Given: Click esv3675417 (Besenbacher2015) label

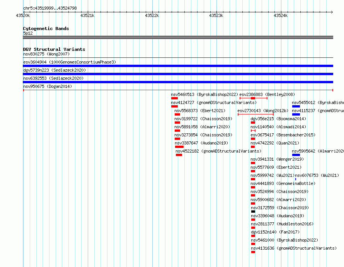Looking at the screenshot, I should 283,135.
